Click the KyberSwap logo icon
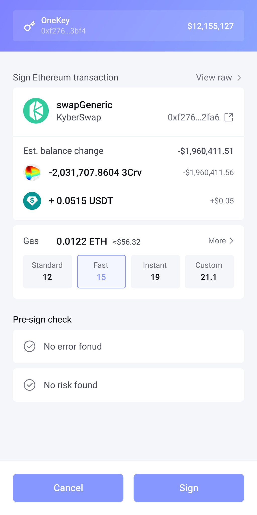 point(36,111)
